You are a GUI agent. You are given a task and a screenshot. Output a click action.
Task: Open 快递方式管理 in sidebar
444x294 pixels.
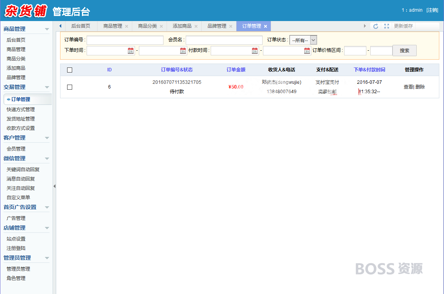point(21,110)
